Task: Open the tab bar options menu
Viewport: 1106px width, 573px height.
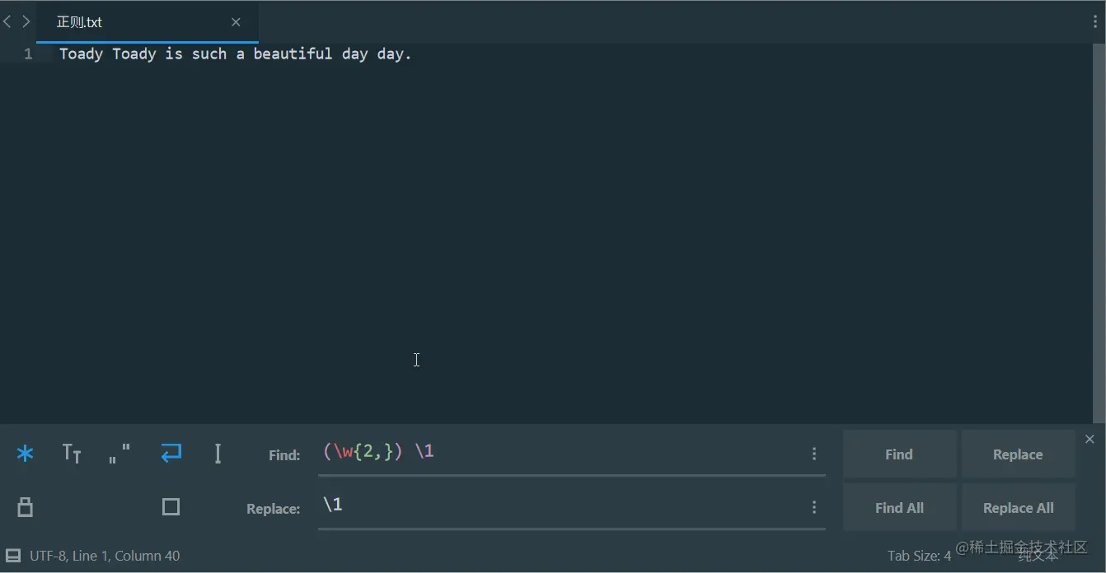Action: pyautogui.click(x=1095, y=22)
